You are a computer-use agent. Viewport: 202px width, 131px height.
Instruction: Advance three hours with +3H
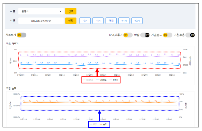coord(137,21)
